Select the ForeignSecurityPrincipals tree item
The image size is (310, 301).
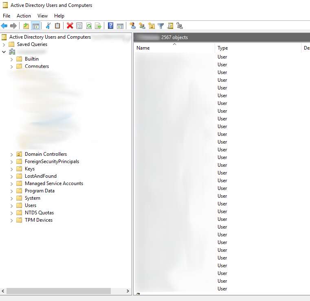point(52,161)
